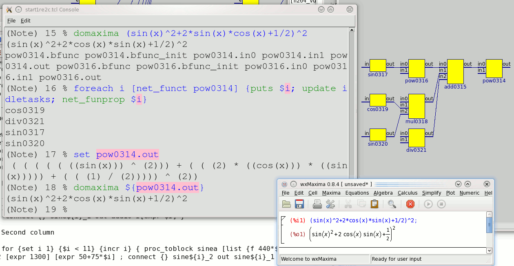The height and width of the screenshot is (266, 514).
Task: Open the Numeric menu
Action: click(470, 193)
